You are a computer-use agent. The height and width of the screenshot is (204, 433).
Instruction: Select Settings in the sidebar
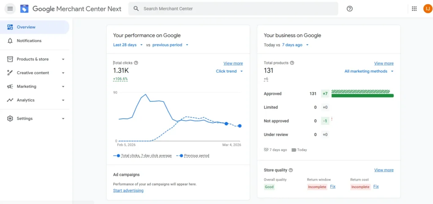(x=35, y=119)
